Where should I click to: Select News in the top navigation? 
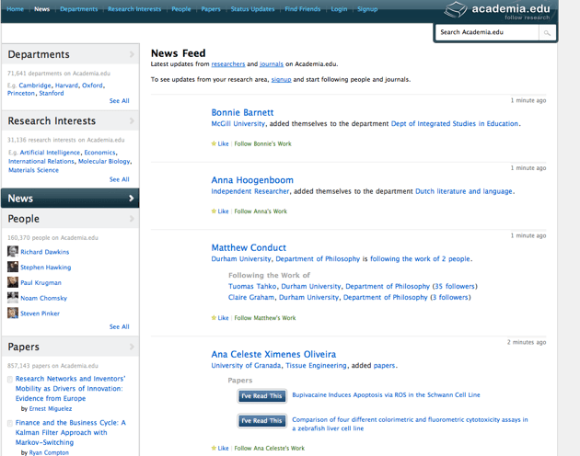41,9
